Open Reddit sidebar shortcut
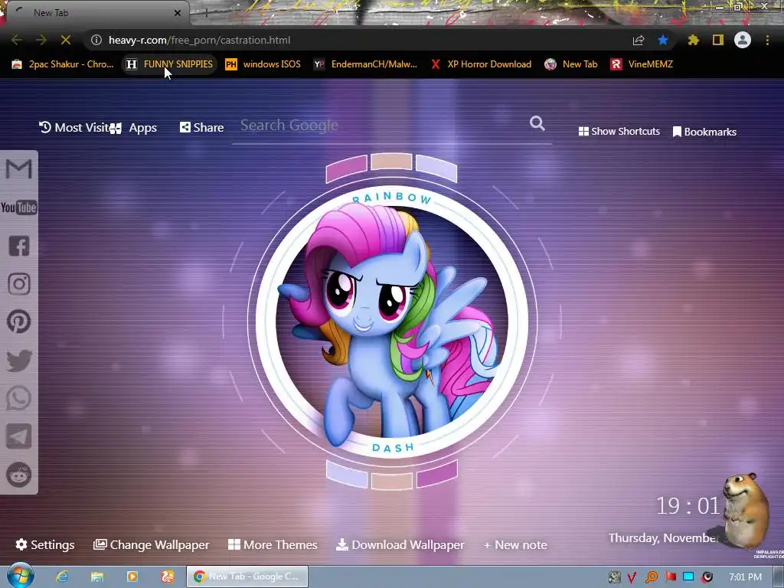Image resolution: width=784 pixels, height=588 pixels. 19,475
